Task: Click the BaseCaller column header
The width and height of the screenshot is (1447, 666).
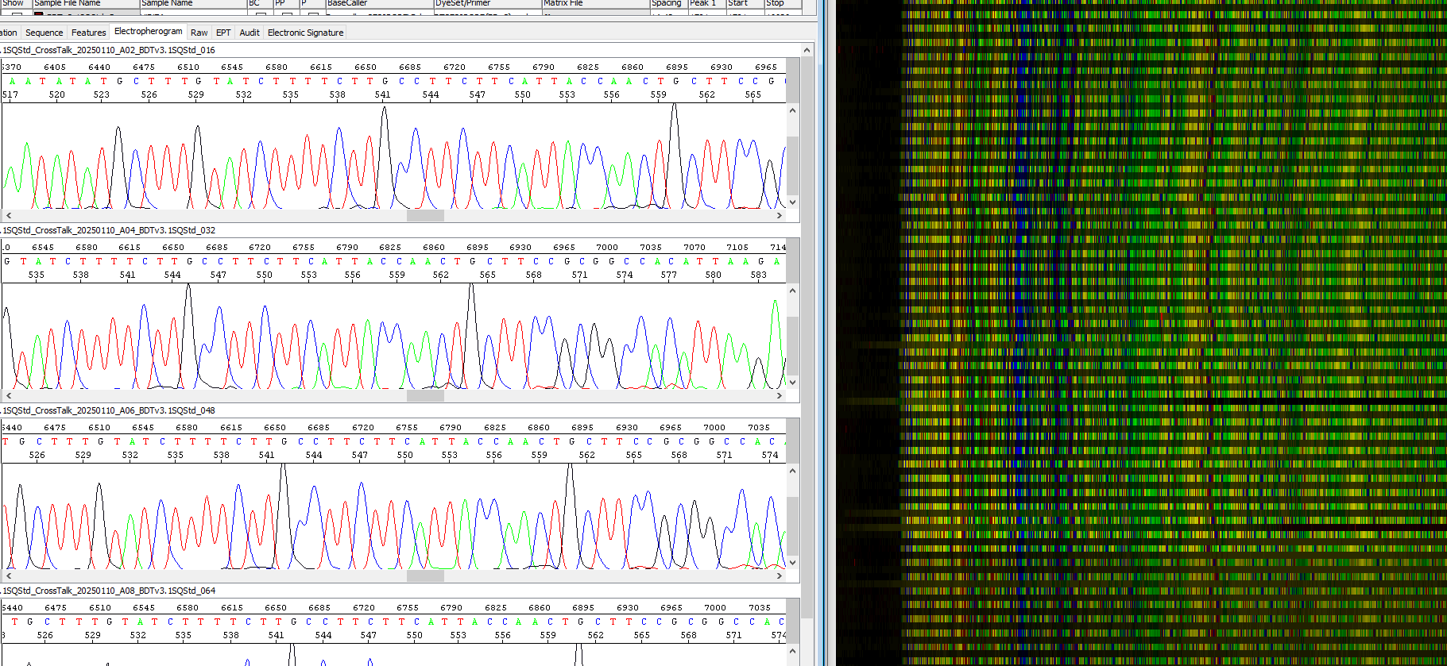Action: coord(379,4)
